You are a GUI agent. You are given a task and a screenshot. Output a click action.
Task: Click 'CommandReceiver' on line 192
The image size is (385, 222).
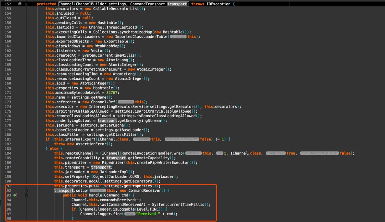(x=145, y=191)
